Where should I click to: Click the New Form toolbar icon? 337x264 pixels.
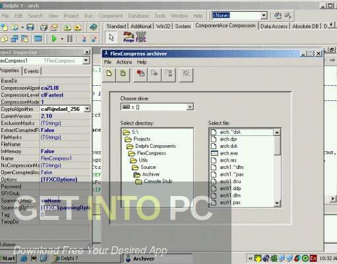point(38,39)
